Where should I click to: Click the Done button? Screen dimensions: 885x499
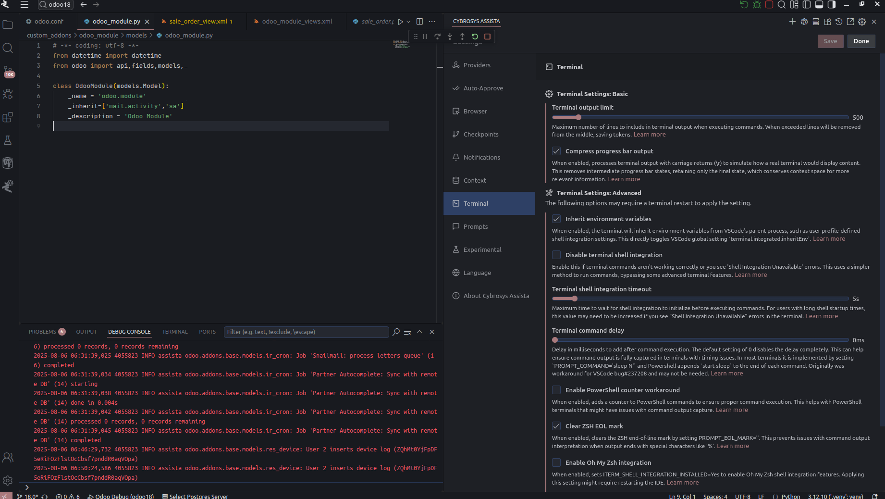861,41
